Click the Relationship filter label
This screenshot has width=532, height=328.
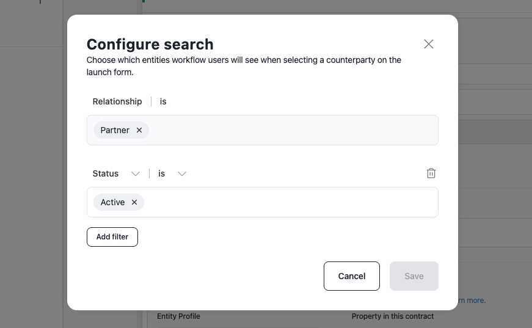pyautogui.click(x=117, y=101)
